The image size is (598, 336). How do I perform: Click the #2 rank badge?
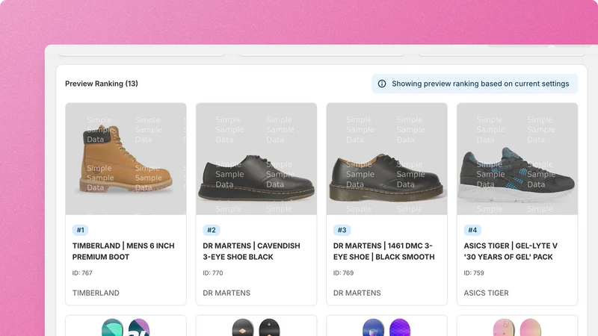pos(212,230)
